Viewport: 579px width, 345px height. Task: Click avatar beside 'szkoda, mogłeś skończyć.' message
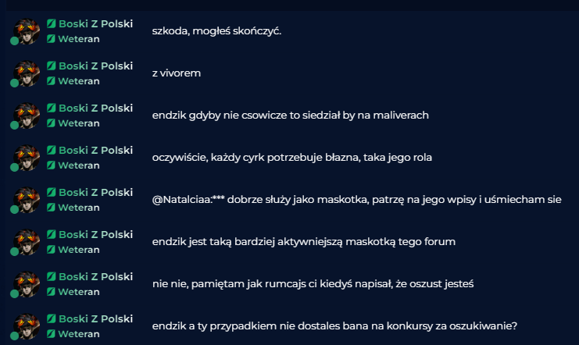click(27, 31)
